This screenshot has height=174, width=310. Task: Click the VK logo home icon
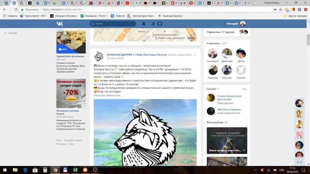click(x=60, y=24)
